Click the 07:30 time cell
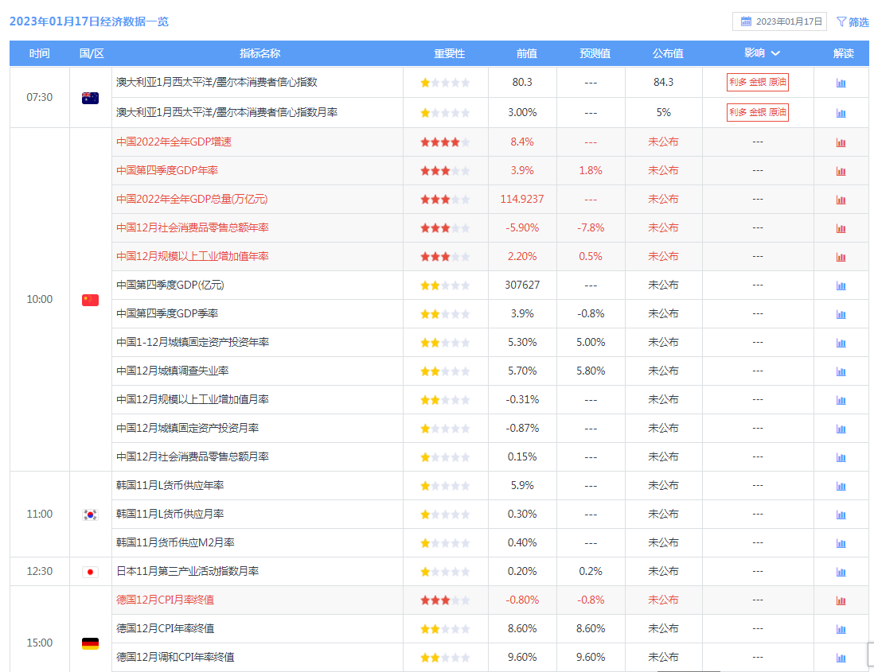The height and width of the screenshot is (672, 874). [x=40, y=98]
